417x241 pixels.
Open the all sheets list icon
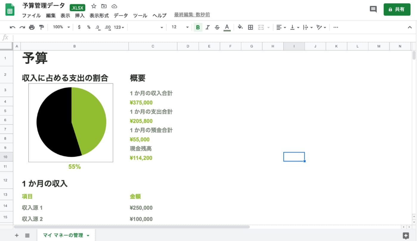coord(27,235)
